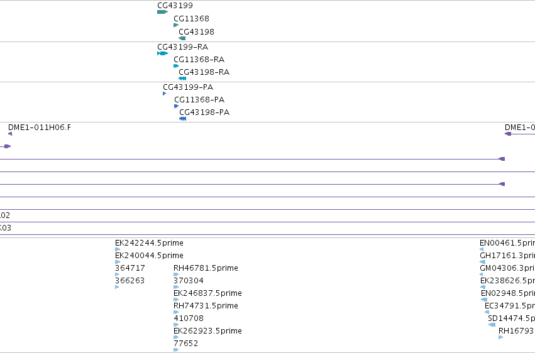Image resolution: width=535 pixels, height=353 pixels.
Task: Open the CG11368-PA label
Action: point(199,99)
